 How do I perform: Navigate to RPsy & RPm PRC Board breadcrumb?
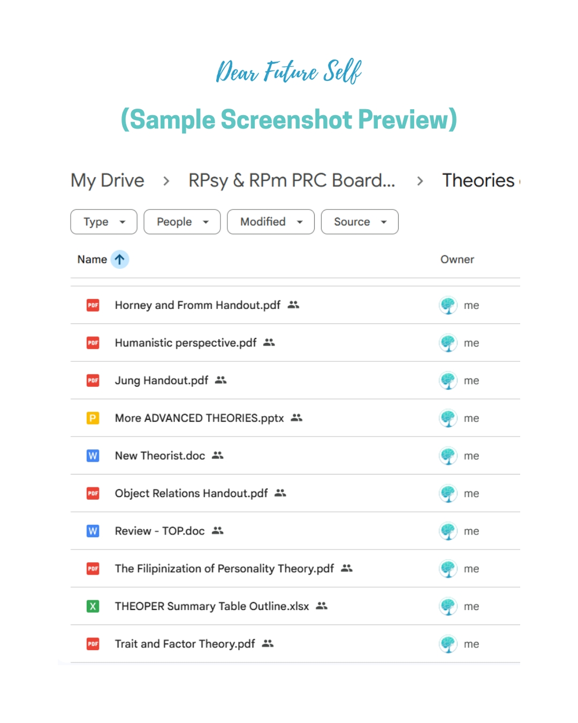[292, 180]
